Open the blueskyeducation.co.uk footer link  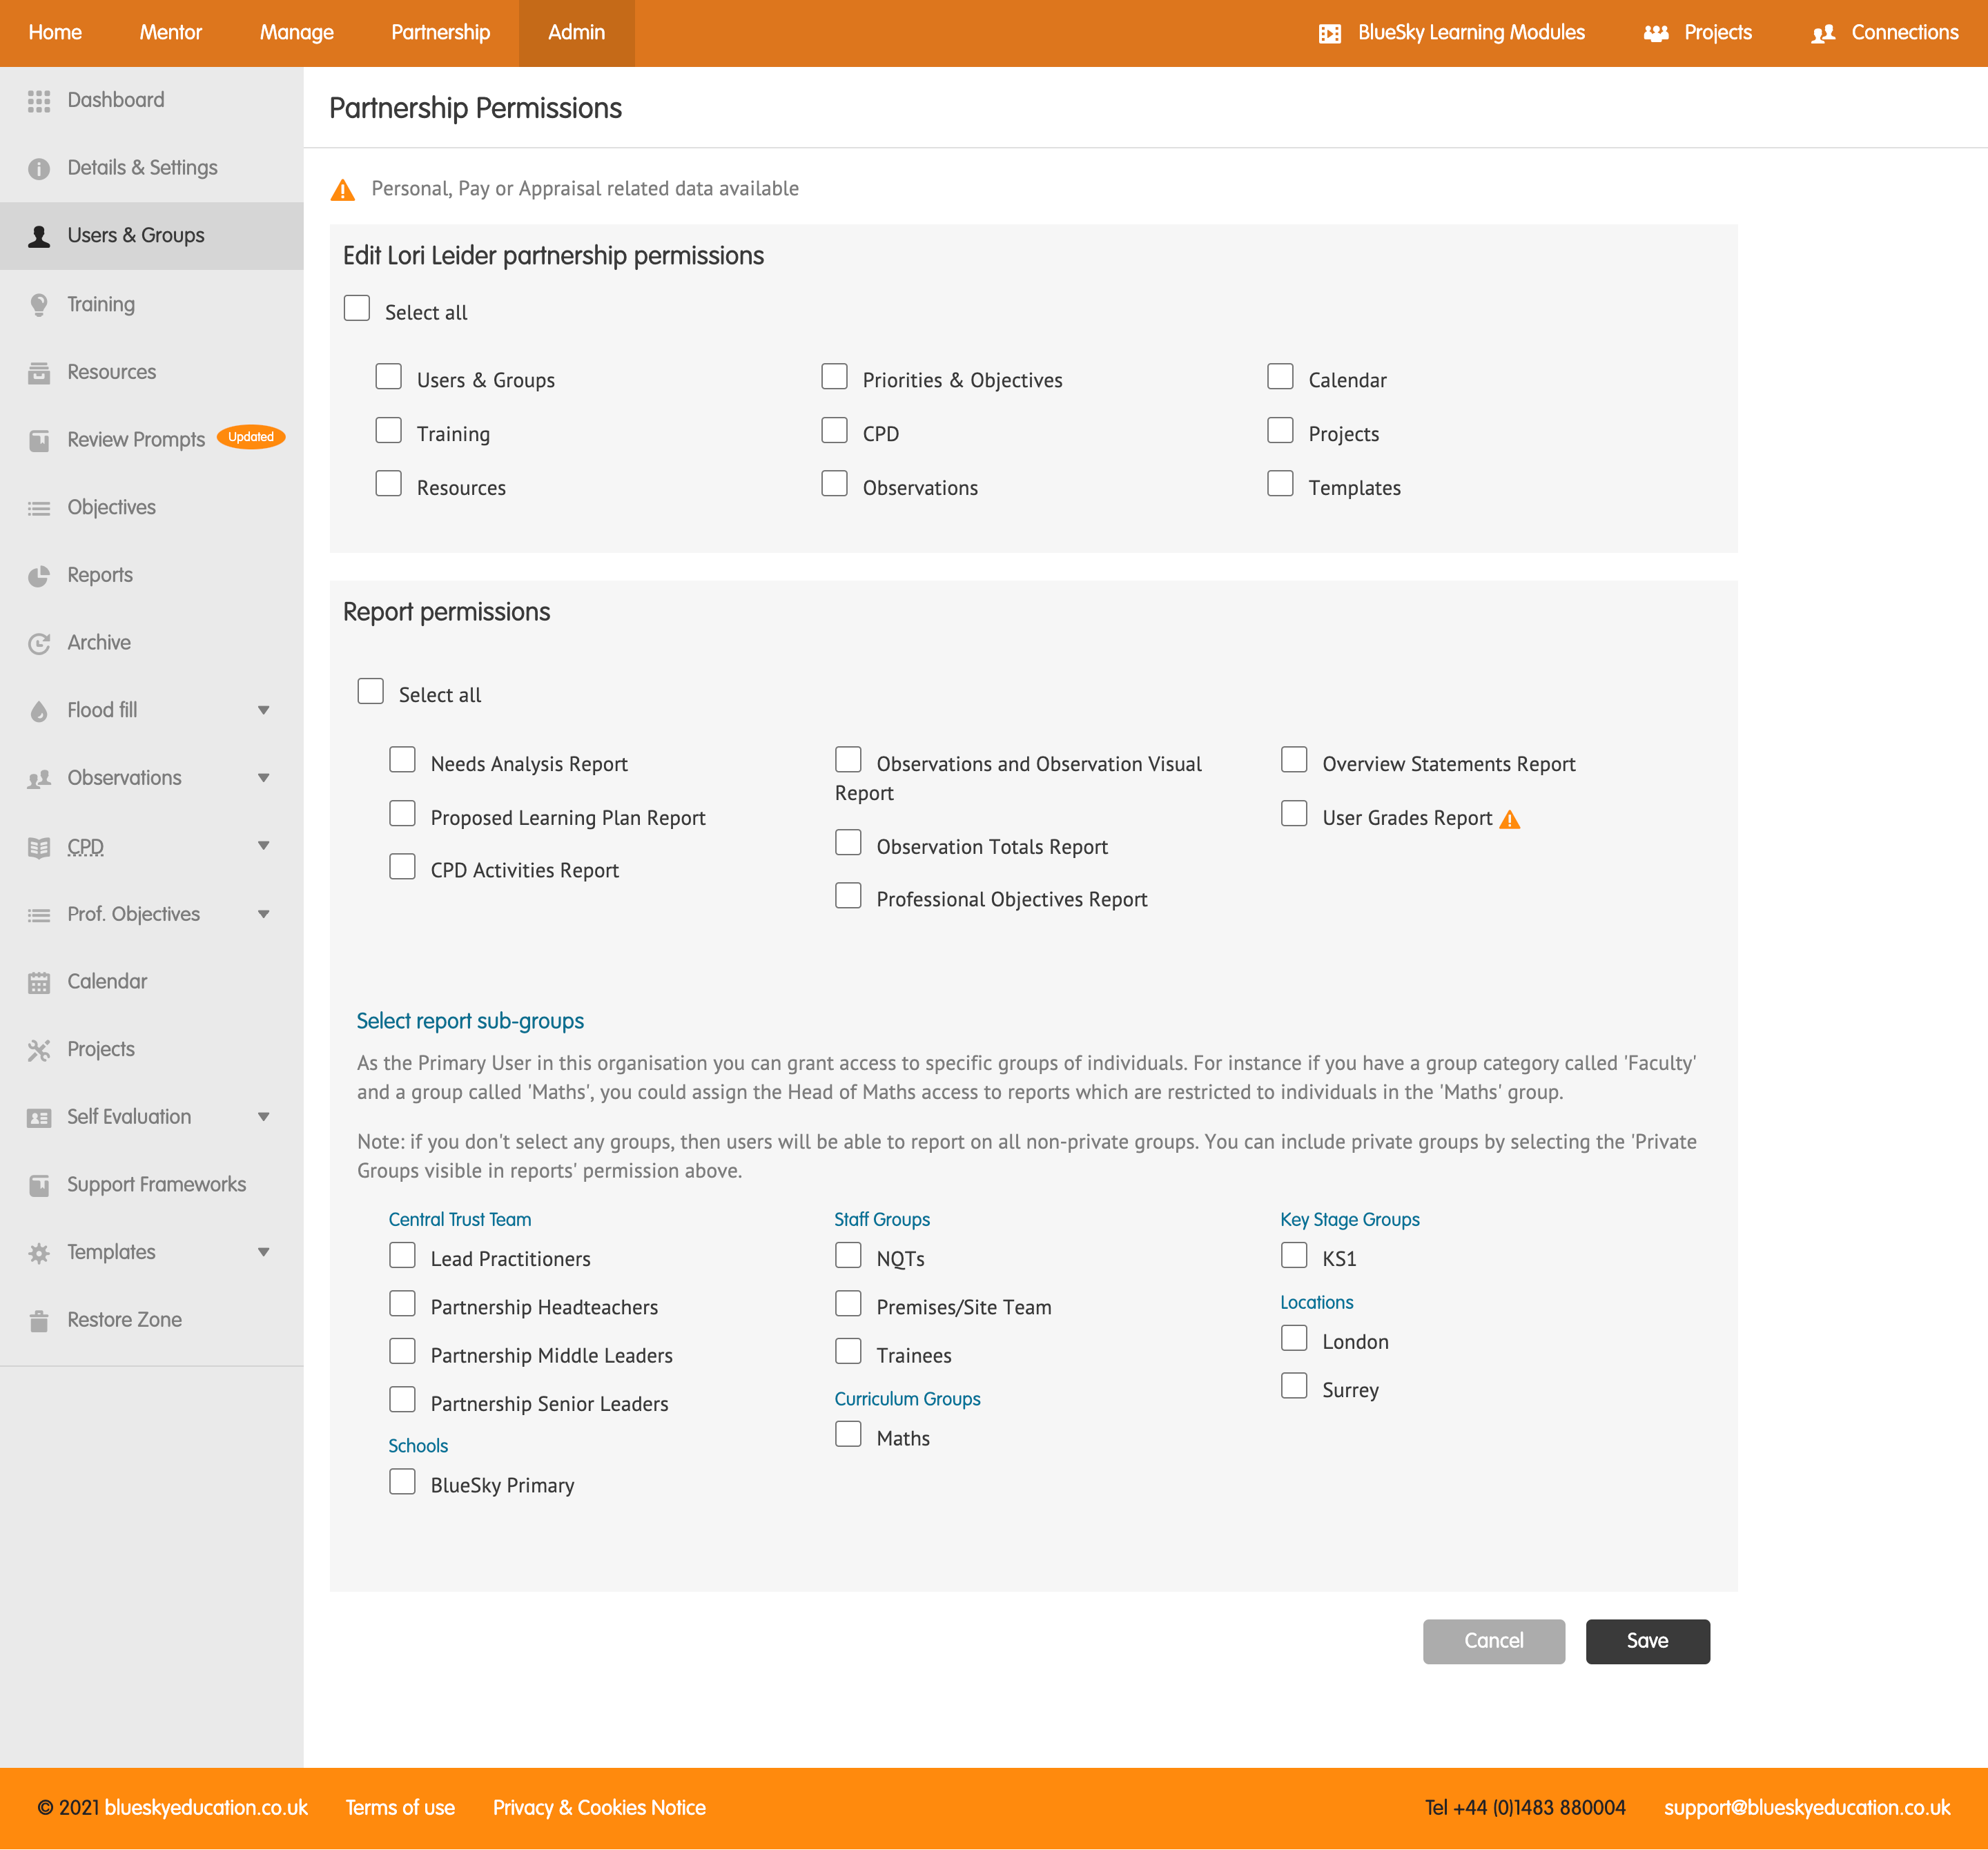[x=206, y=1809]
